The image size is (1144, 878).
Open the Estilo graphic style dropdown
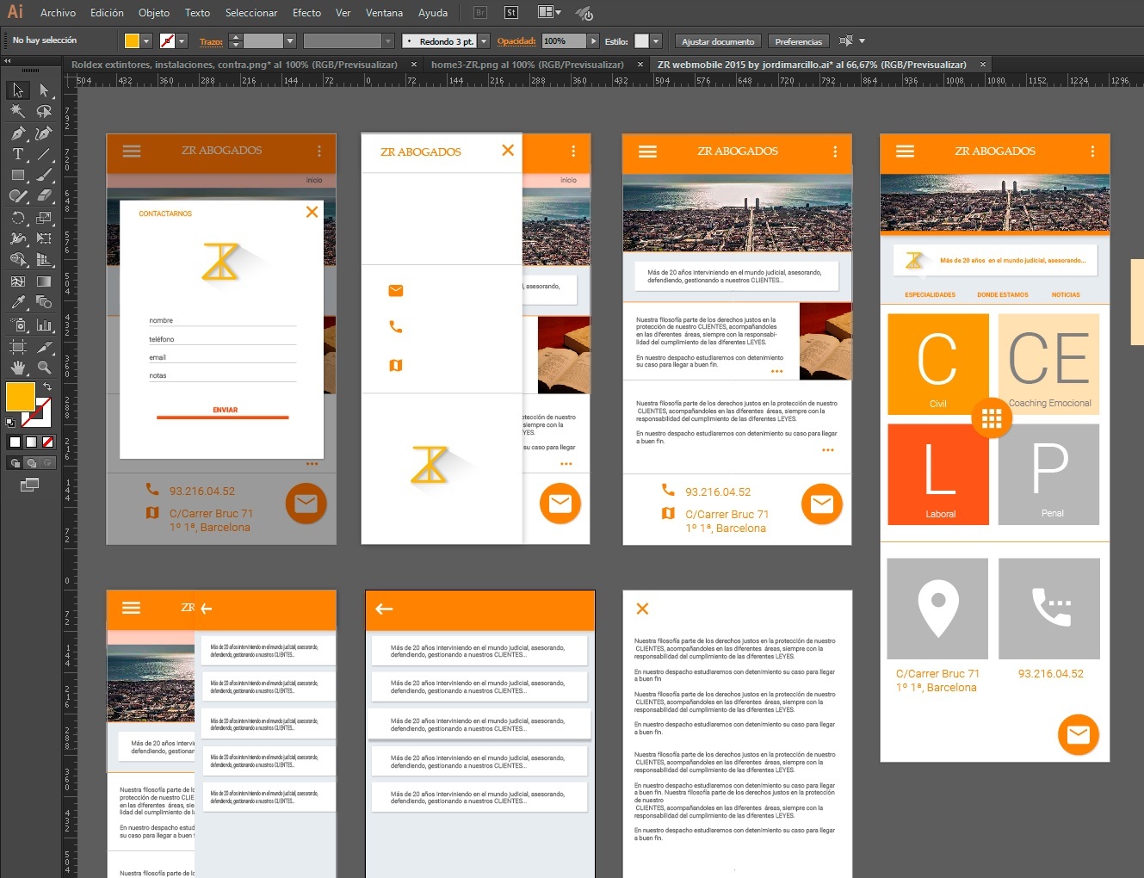[656, 41]
